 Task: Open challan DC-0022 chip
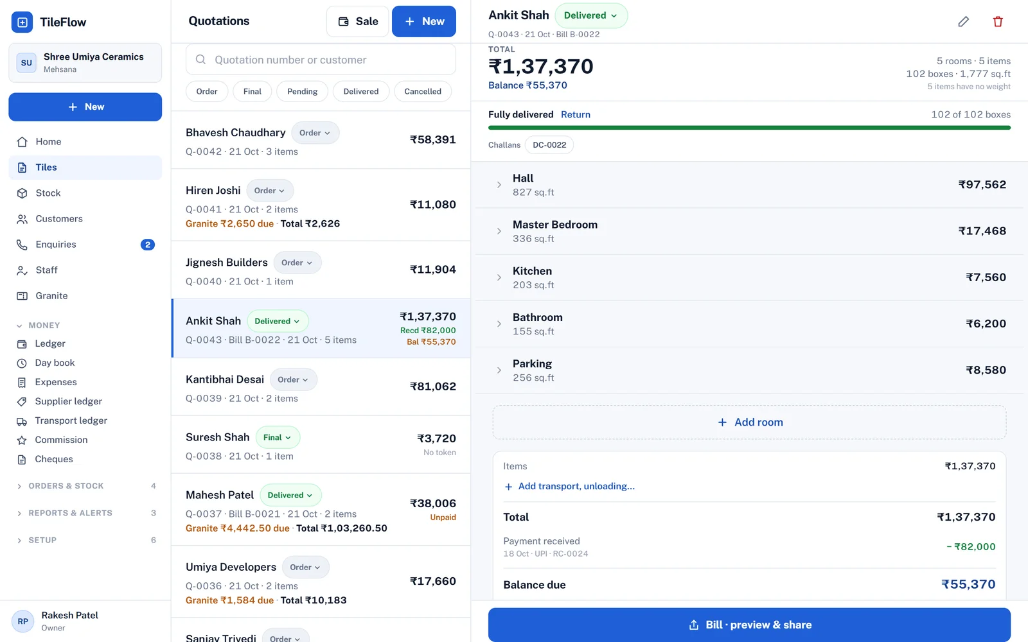(x=549, y=145)
